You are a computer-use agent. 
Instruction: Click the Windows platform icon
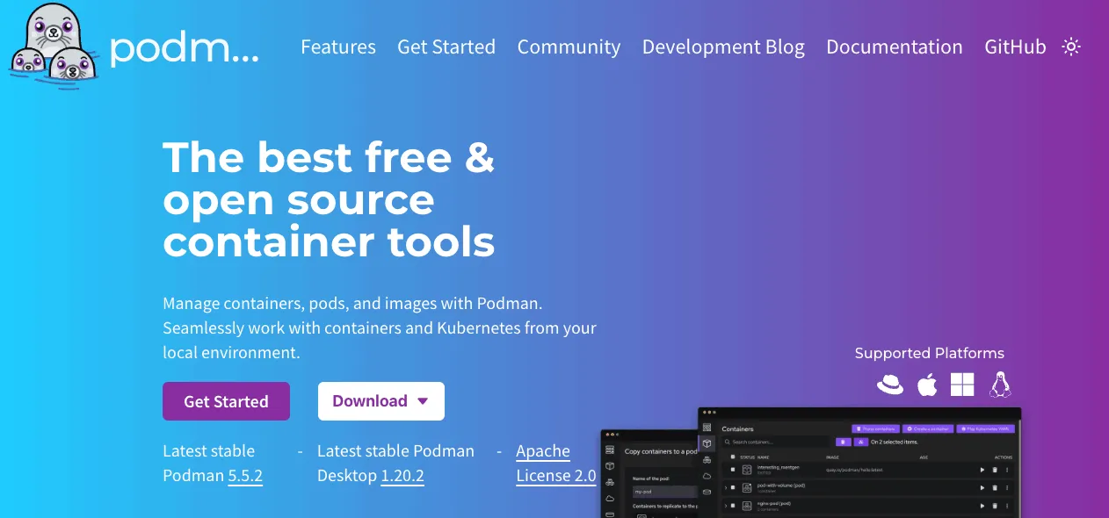coord(962,384)
